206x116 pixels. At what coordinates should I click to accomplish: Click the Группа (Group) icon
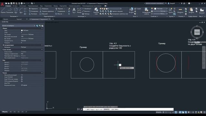[171, 10]
